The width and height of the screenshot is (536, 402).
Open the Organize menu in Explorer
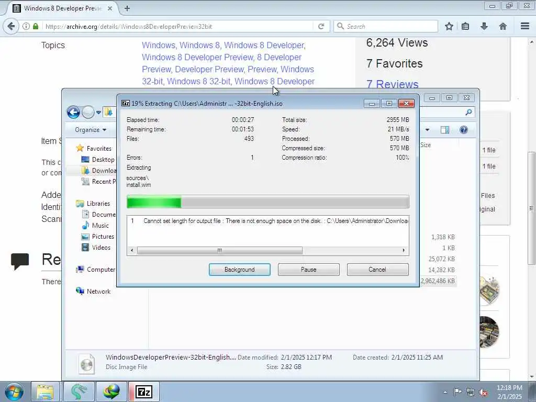click(x=91, y=130)
